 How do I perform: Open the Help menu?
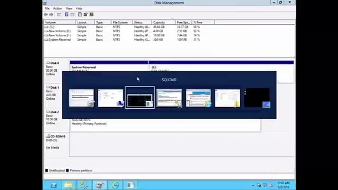coord(79,8)
